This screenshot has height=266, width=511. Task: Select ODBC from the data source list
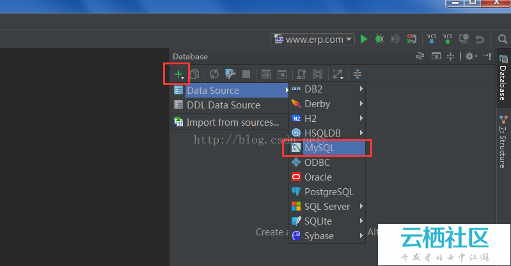click(x=327, y=163)
